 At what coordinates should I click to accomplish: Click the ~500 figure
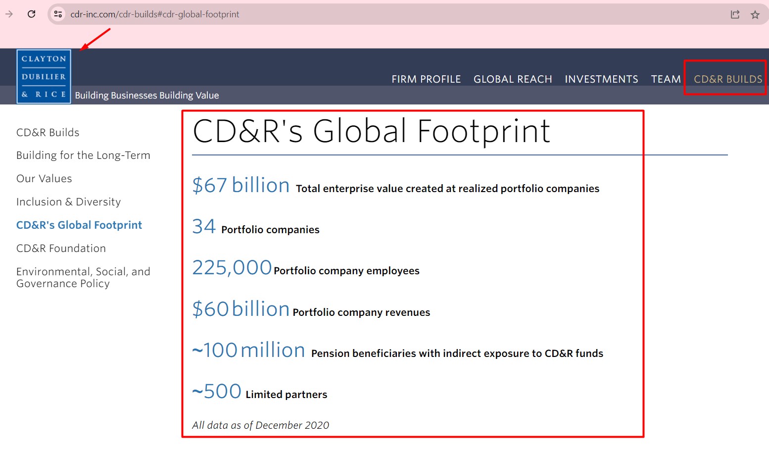(217, 392)
